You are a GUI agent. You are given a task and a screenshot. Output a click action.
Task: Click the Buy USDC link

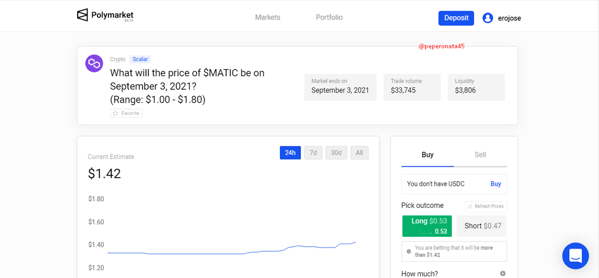(x=496, y=184)
